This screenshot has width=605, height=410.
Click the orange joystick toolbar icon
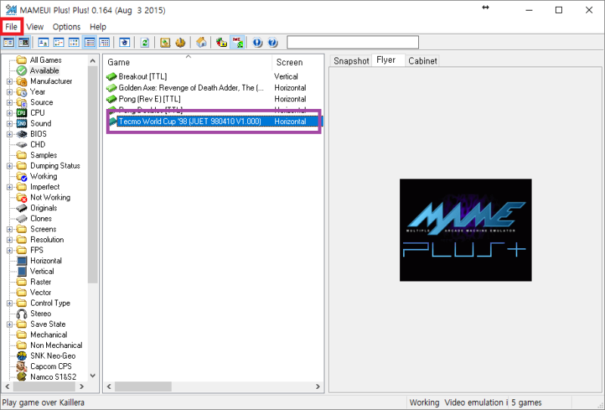(x=180, y=42)
